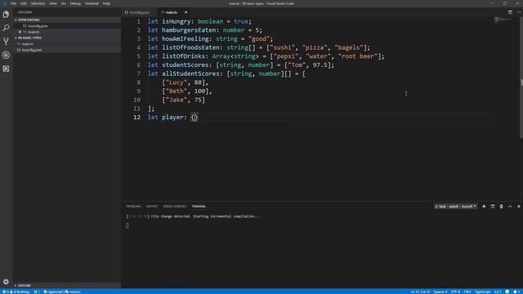Split the terminal pane
Screen dimensions: 523x294
point(493,207)
